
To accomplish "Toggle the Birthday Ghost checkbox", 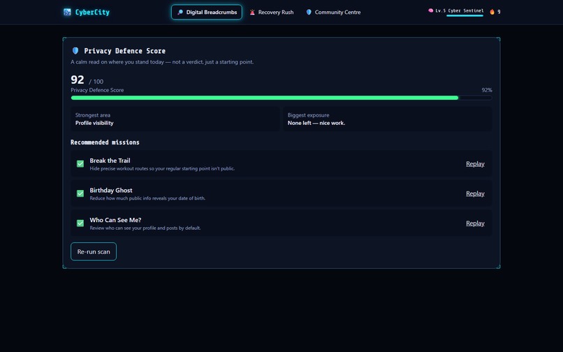I will point(80,193).
